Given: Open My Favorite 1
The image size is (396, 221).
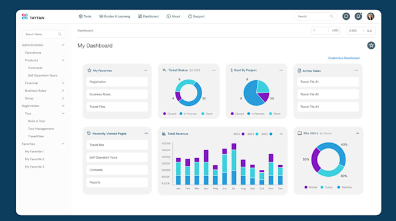Looking at the screenshot, I should tap(34, 152).
